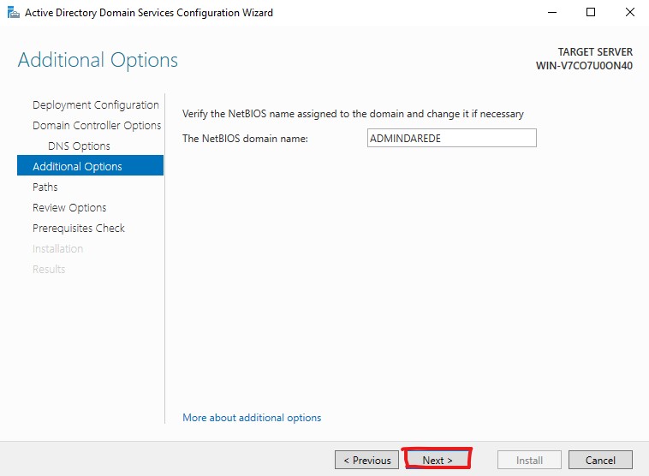The height and width of the screenshot is (476, 649).
Task: Open Review Options in the sidebar
Action: pyautogui.click(x=69, y=208)
